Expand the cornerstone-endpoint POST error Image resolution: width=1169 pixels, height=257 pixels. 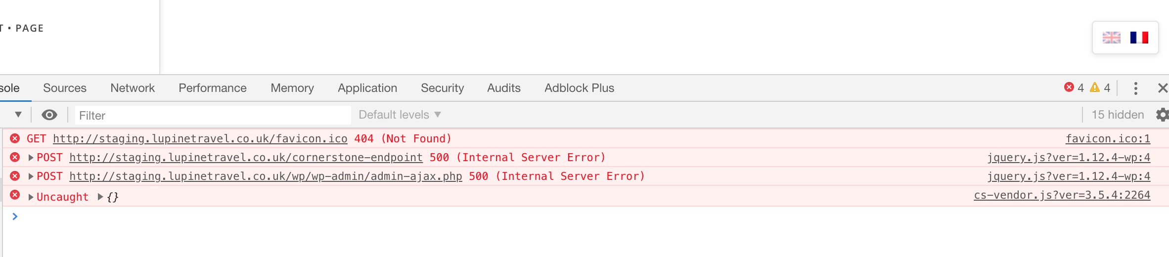pyautogui.click(x=31, y=158)
